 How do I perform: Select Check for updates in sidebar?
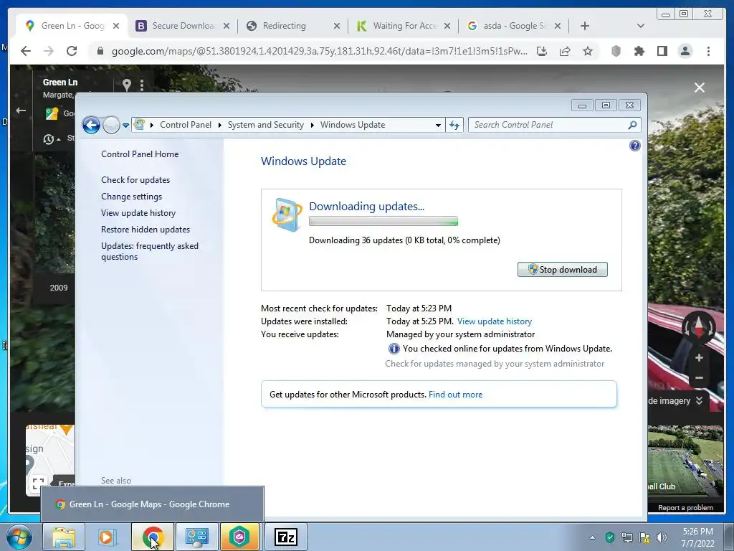click(135, 180)
